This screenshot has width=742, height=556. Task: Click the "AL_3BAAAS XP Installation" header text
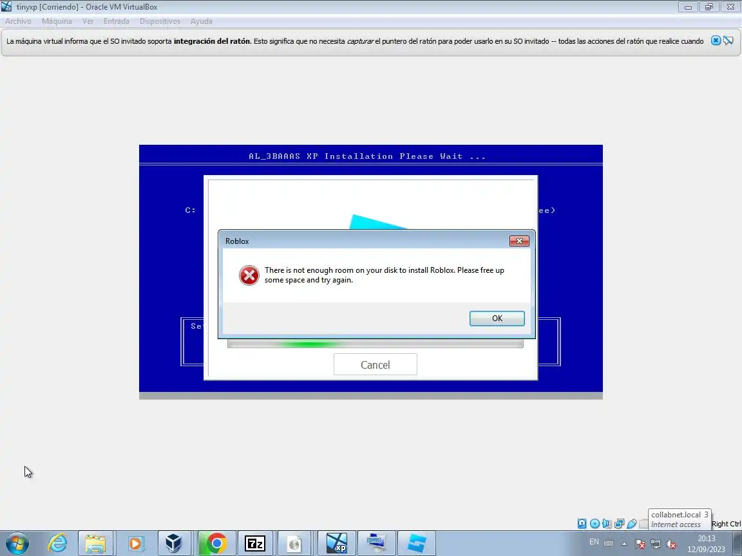tap(366, 156)
